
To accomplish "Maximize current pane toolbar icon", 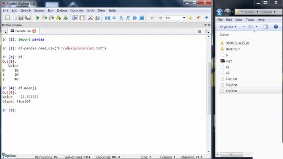I will click(x=75, y=18).
